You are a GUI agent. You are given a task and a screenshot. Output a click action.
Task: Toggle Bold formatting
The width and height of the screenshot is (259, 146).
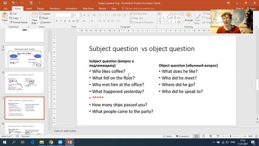coord(57,21)
